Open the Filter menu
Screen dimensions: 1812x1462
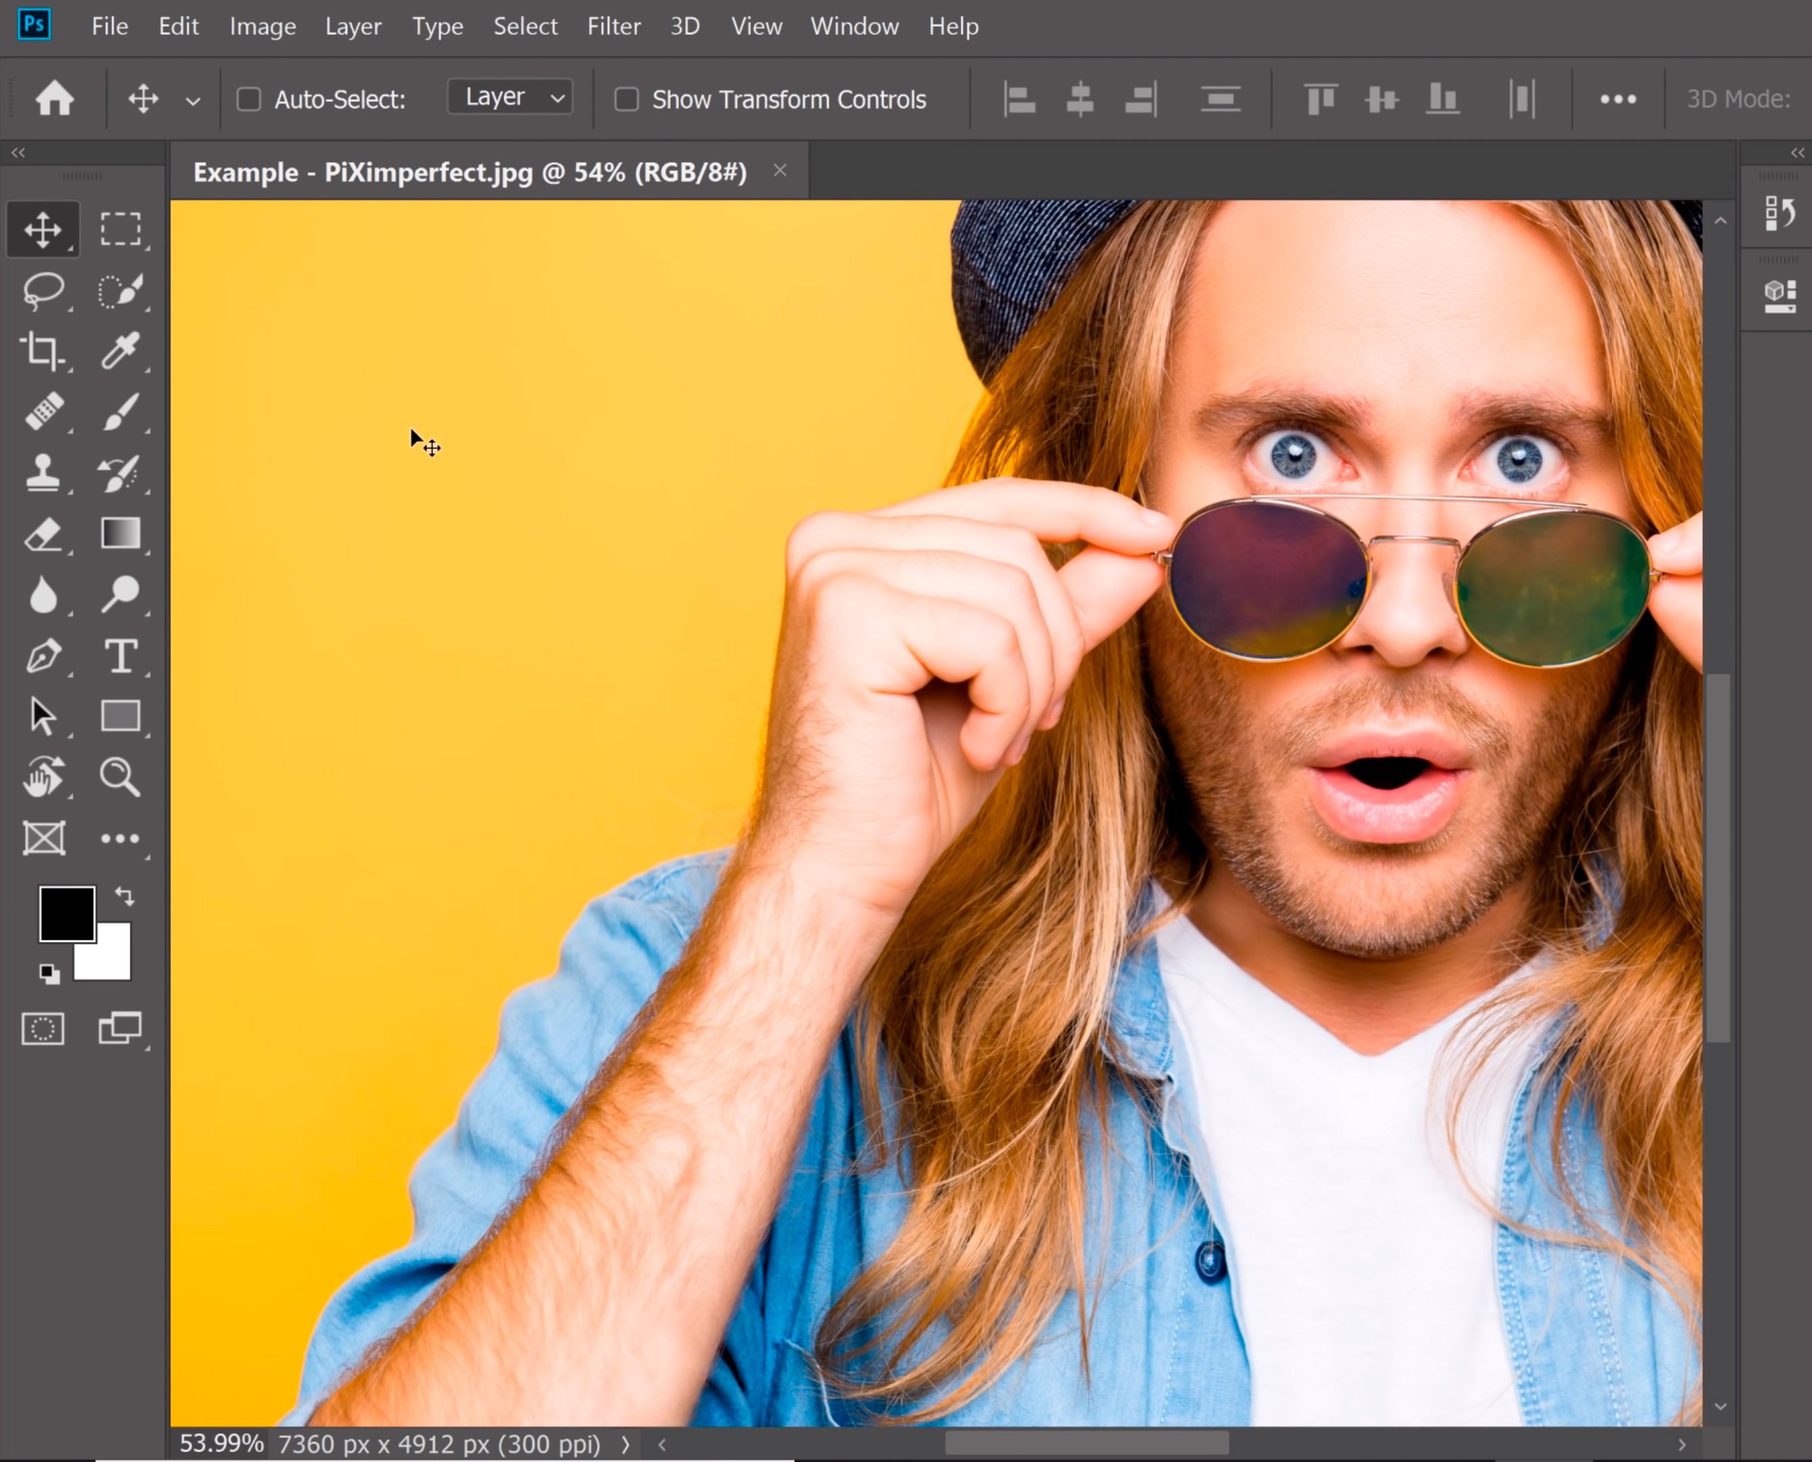click(612, 25)
